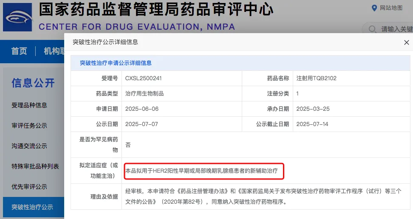Click the 经审核 reason paragraph

click(263, 197)
